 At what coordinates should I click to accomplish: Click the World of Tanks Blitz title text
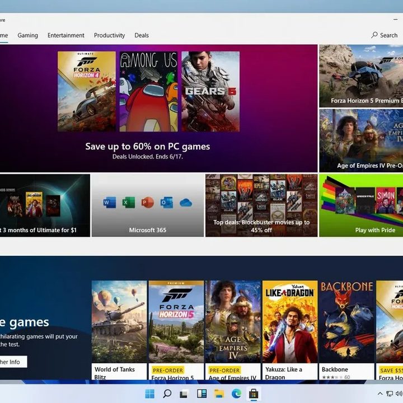click(115, 373)
